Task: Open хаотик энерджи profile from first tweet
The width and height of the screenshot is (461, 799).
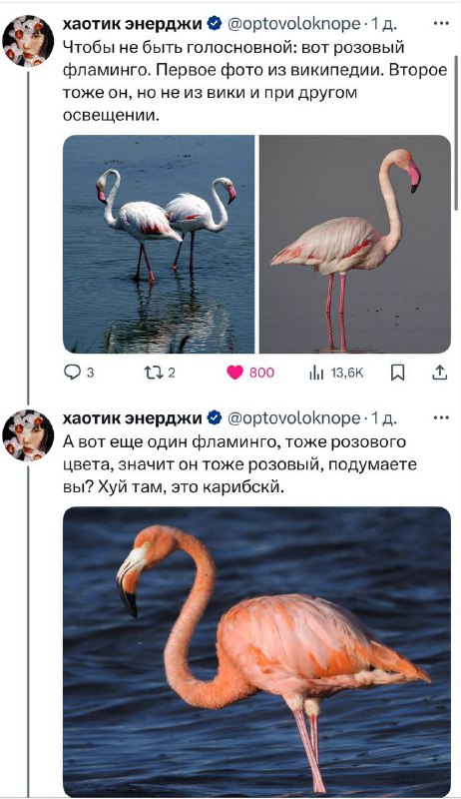Action: [x=133, y=23]
